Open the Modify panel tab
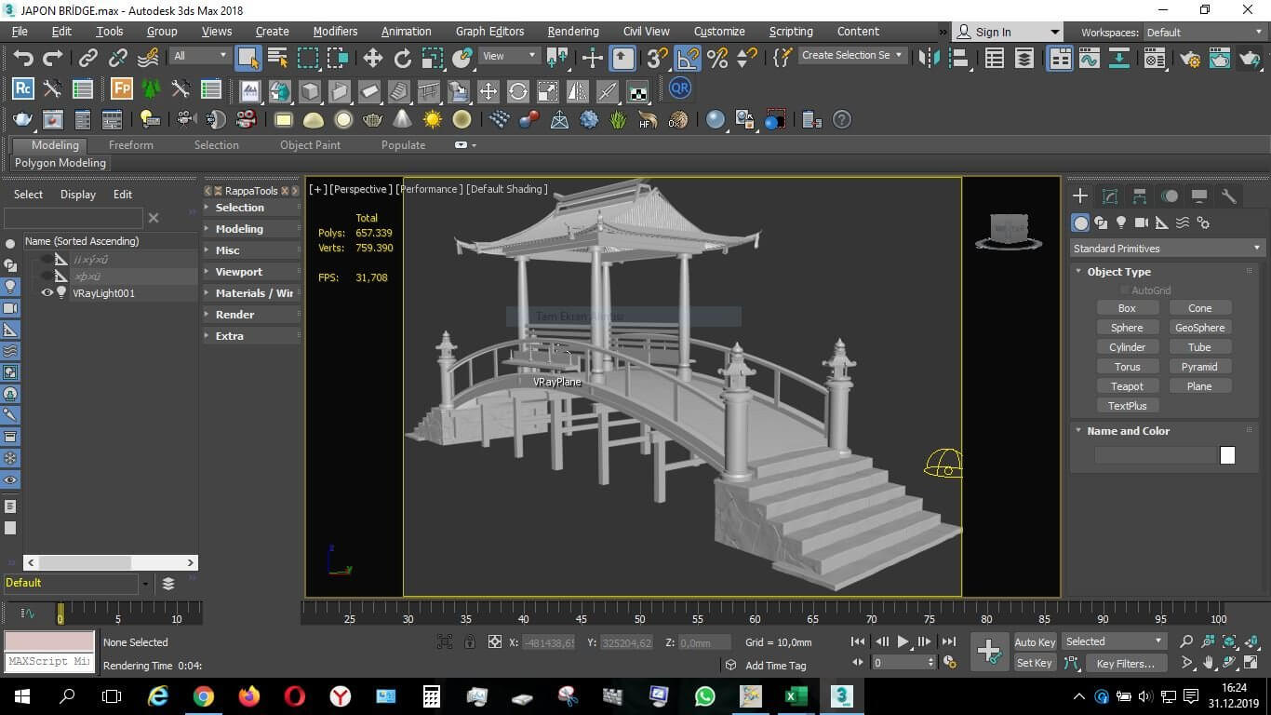Screen dimensions: 1271x715 click(x=1110, y=196)
